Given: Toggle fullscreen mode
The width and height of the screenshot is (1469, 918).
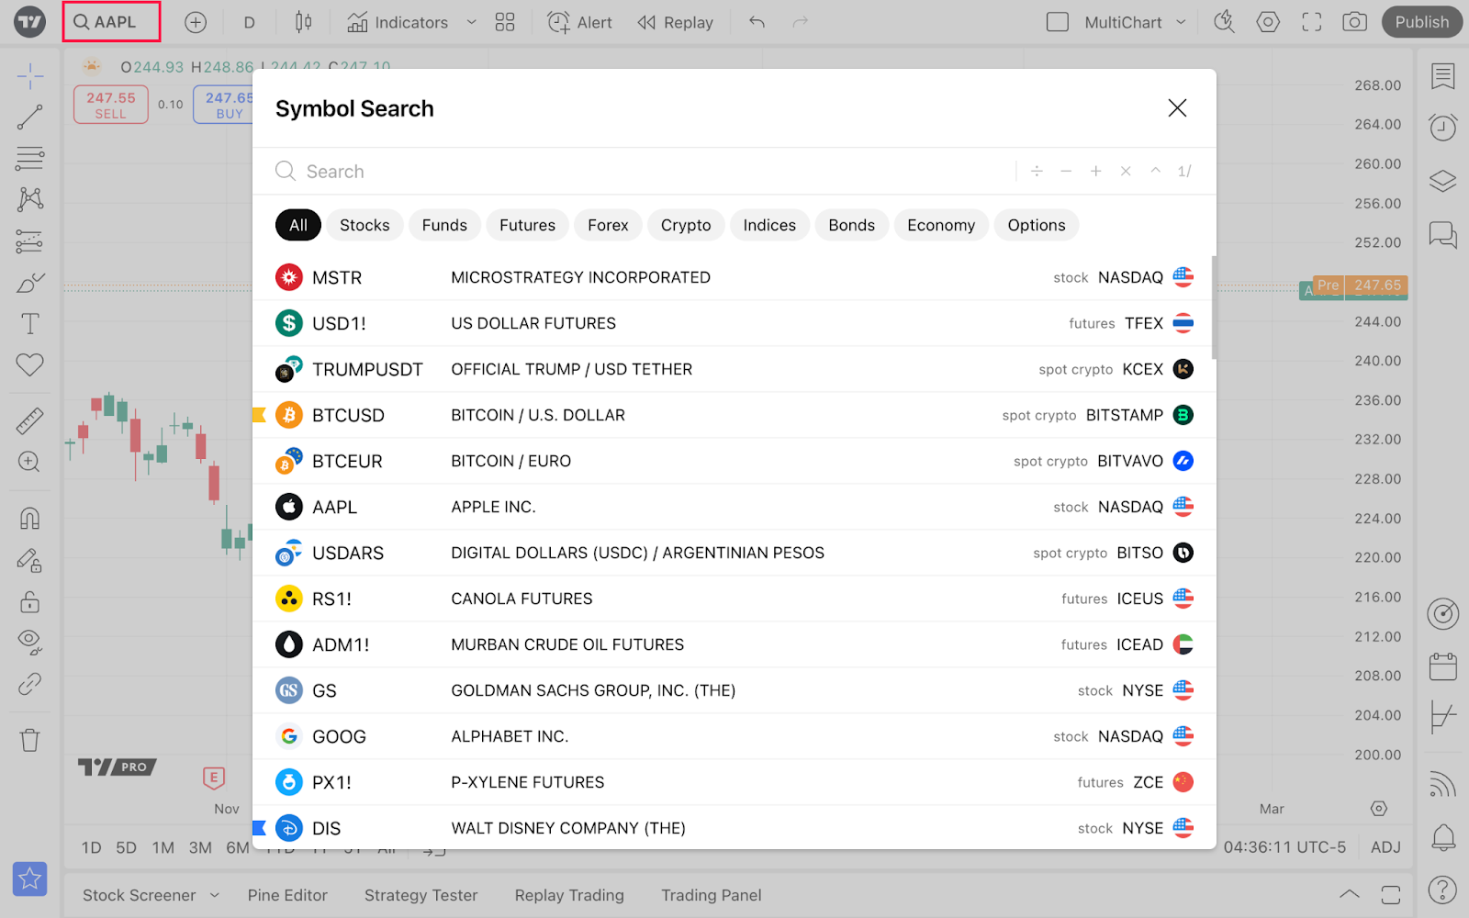Looking at the screenshot, I should (1312, 22).
